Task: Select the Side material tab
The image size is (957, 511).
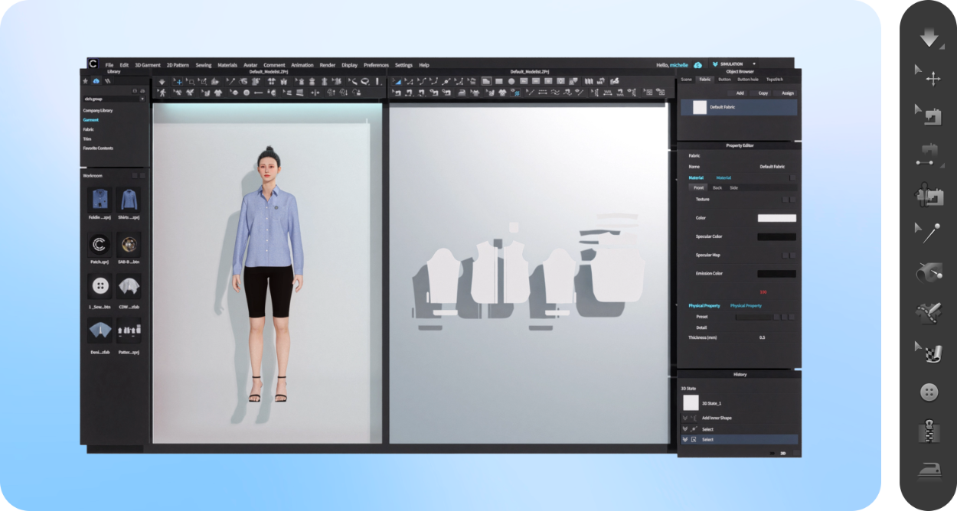Action: click(733, 187)
